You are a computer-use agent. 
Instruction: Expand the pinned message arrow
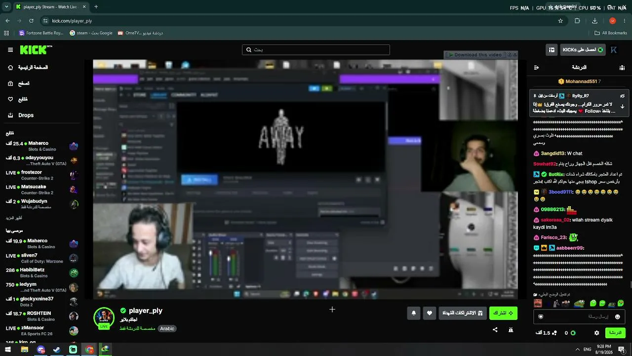pyautogui.click(x=622, y=106)
